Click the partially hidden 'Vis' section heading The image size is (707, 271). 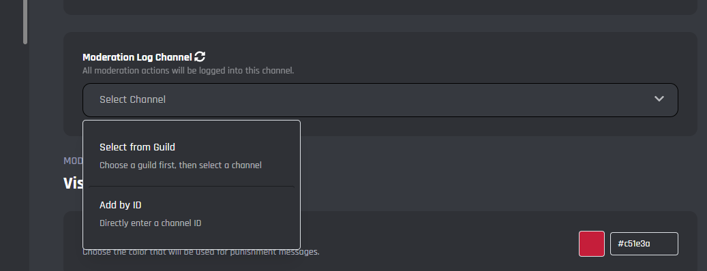pos(72,184)
